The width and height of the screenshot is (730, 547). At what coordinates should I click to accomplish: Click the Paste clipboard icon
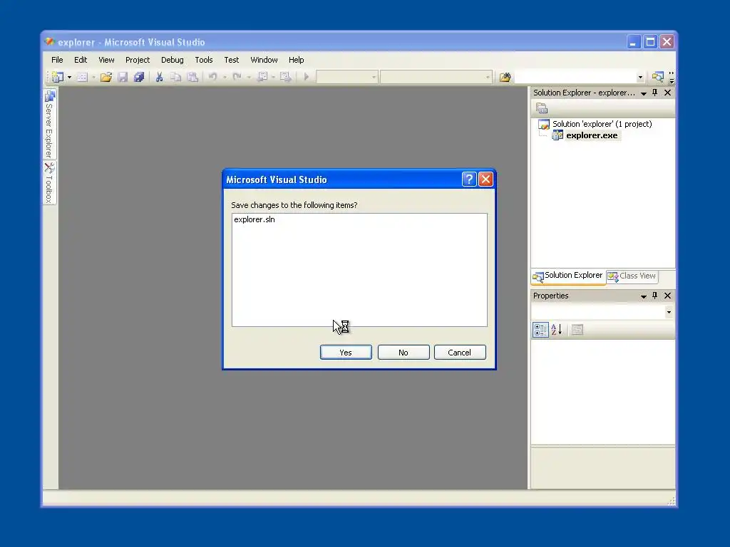(x=192, y=77)
